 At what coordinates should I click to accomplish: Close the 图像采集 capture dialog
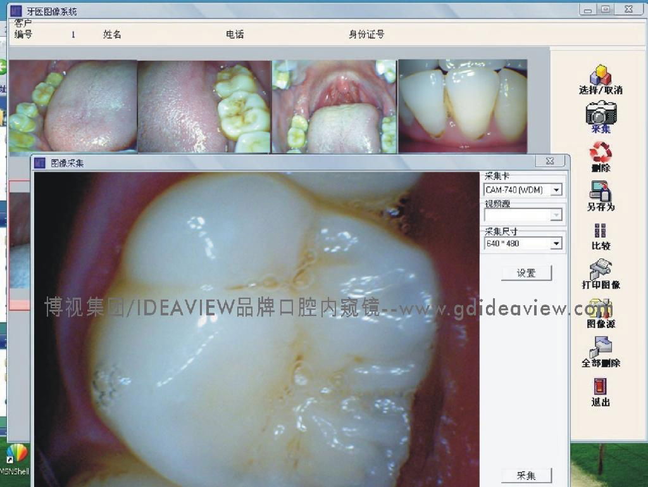[550, 161]
